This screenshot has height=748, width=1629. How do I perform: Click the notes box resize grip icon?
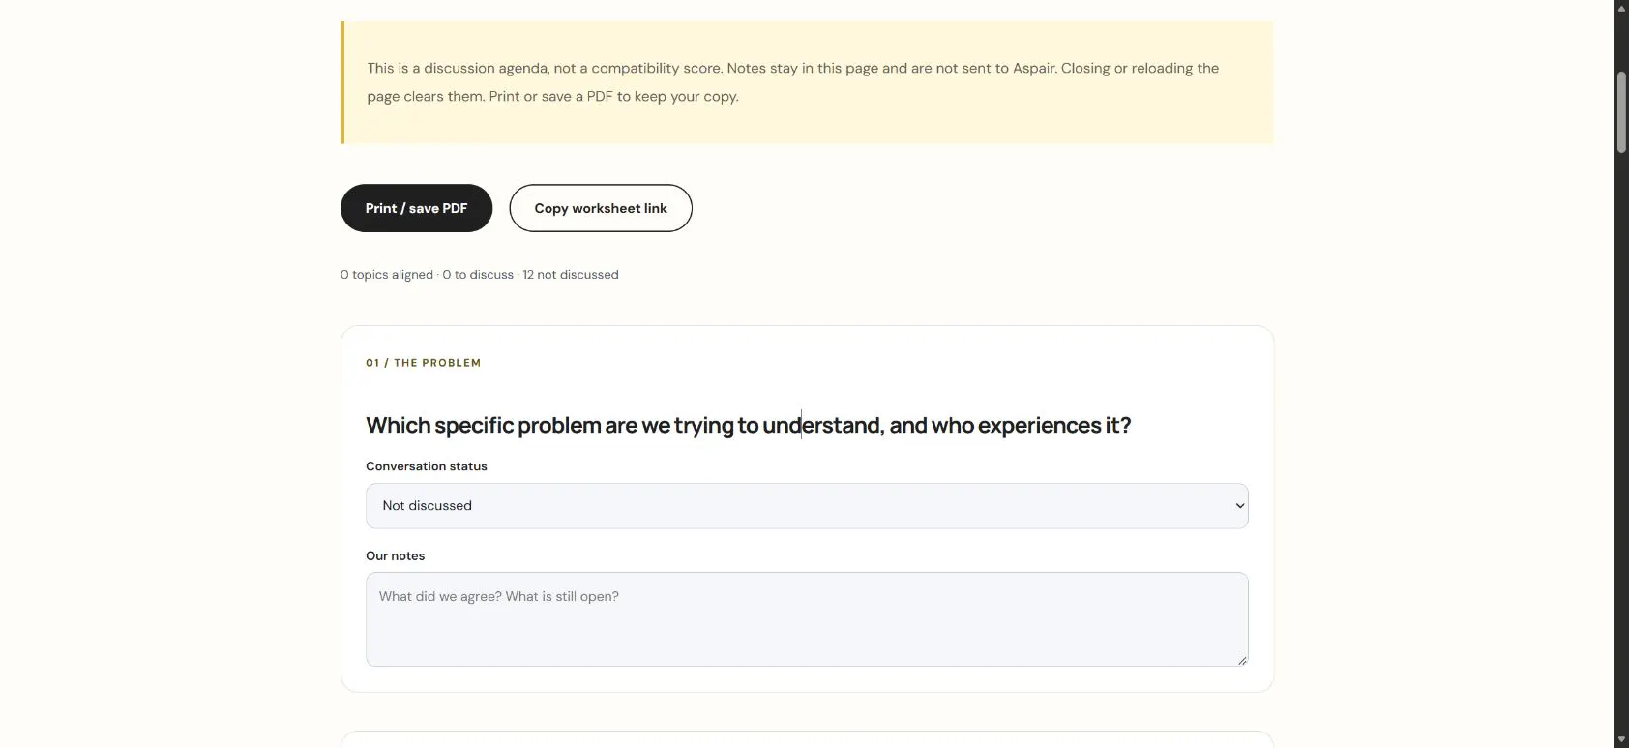coord(1242,660)
